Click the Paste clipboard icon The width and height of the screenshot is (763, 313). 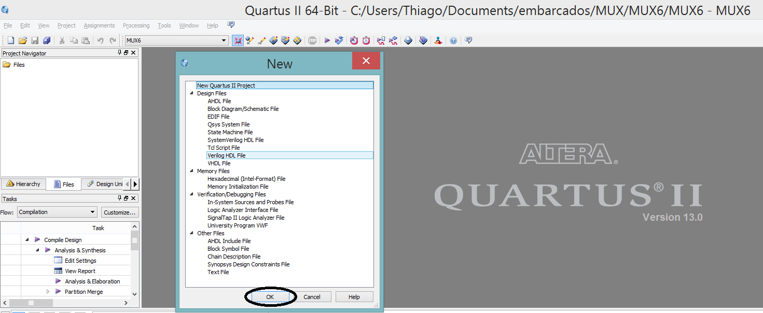86,40
